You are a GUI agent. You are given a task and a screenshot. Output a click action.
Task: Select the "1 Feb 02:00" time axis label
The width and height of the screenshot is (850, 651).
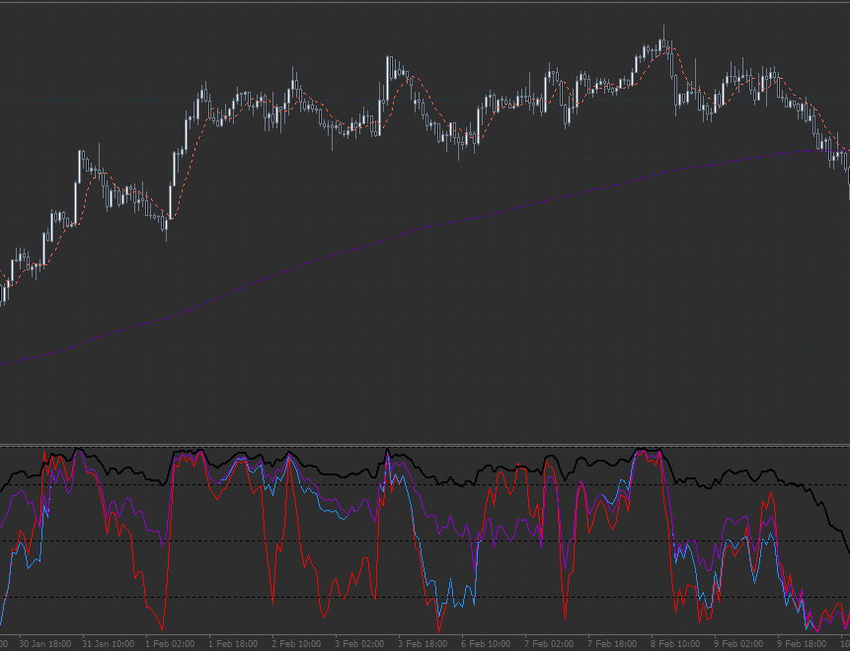tap(170, 644)
